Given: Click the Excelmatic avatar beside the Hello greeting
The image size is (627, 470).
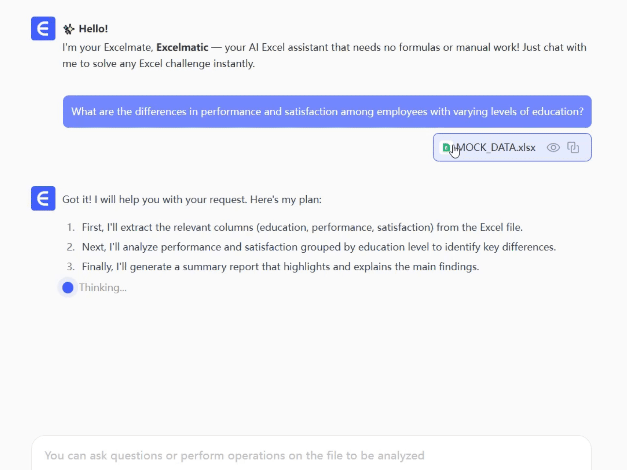Looking at the screenshot, I should click(43, 29).
